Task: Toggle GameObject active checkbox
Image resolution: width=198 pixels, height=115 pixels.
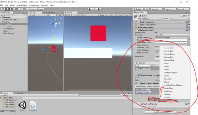Action: pyautogui.click(x=140, y=16)
